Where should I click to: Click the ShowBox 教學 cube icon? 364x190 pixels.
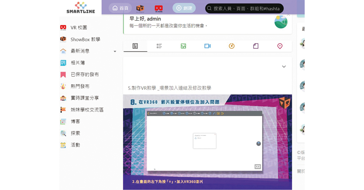pos(63,39)
